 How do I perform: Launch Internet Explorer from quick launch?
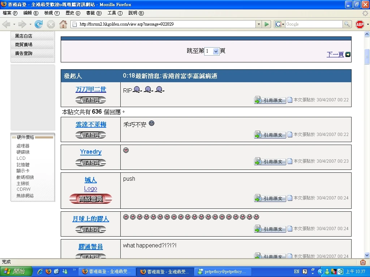point(40,272)
